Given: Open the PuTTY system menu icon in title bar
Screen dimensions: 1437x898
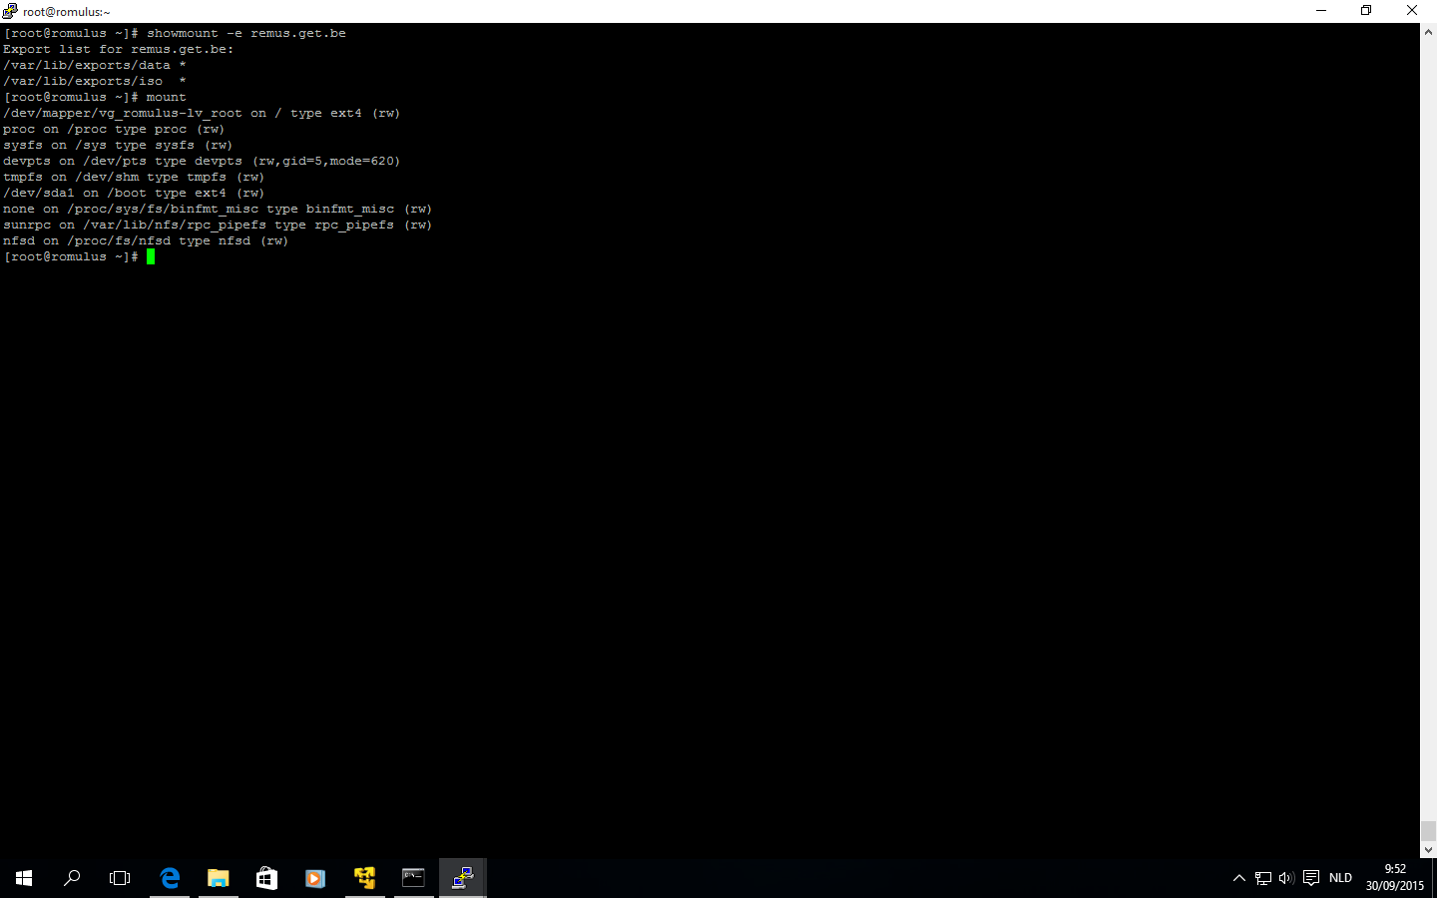Looking at the screenshot, I should click(x=10, y=11).
